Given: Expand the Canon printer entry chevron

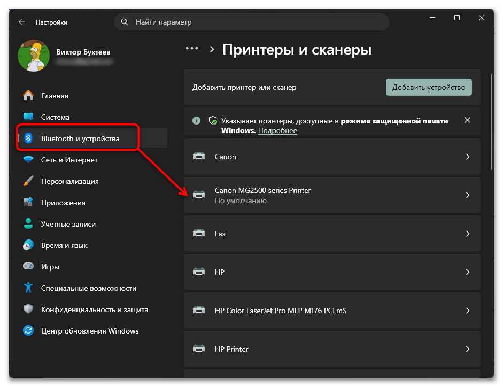Looking at the screenshot, I should [x=467, y=157].
